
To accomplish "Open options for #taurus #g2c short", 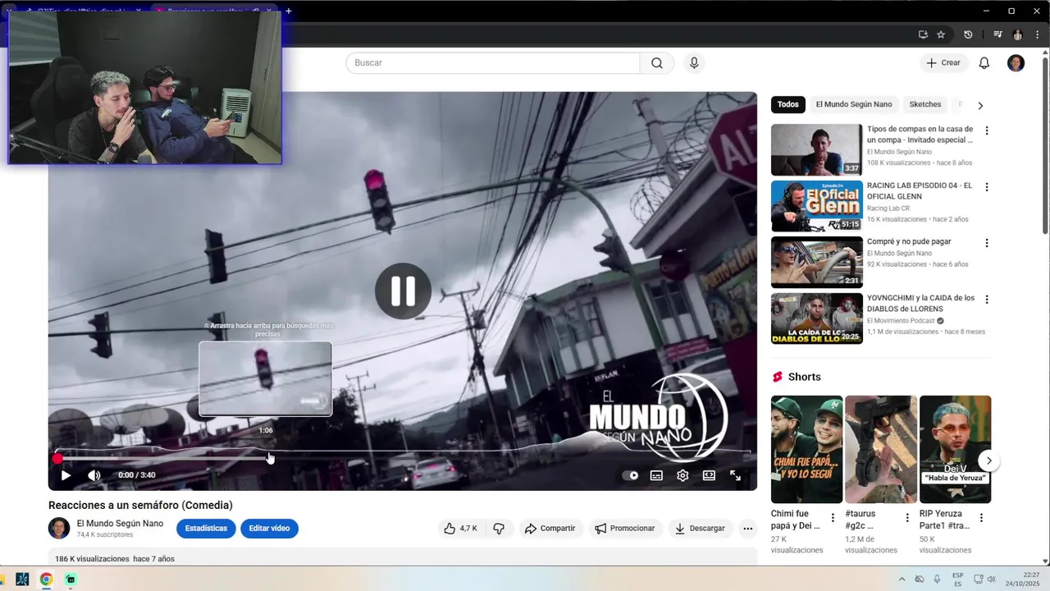I will [907, 518].
